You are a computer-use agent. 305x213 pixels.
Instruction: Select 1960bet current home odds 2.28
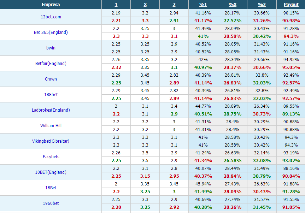(x=116, y=207)
